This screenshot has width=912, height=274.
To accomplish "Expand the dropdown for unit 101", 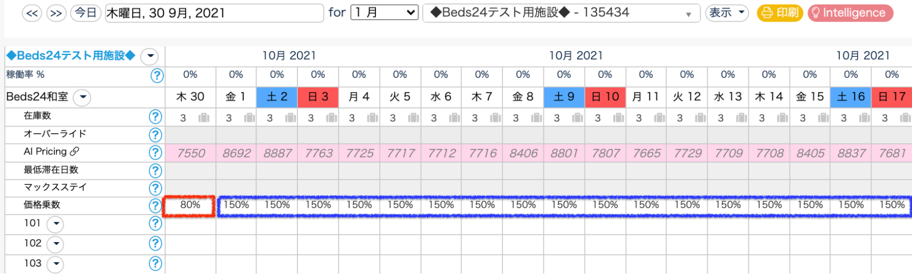I will (x=56, y=224).
